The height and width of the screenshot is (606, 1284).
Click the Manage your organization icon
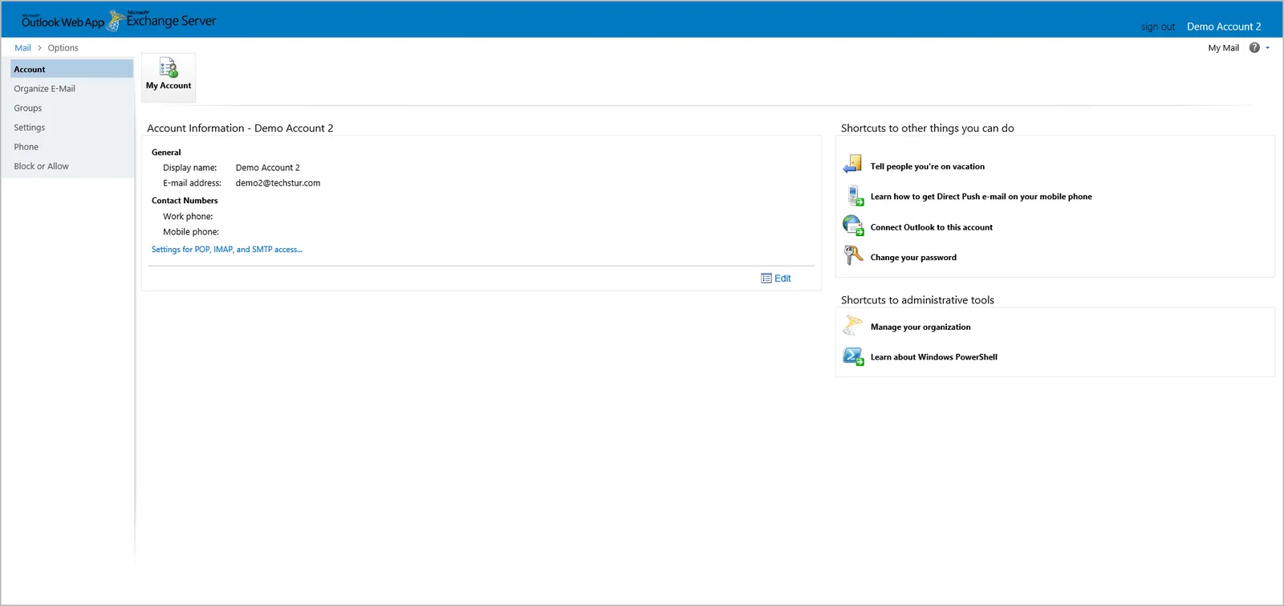click(x=852, y=325)
